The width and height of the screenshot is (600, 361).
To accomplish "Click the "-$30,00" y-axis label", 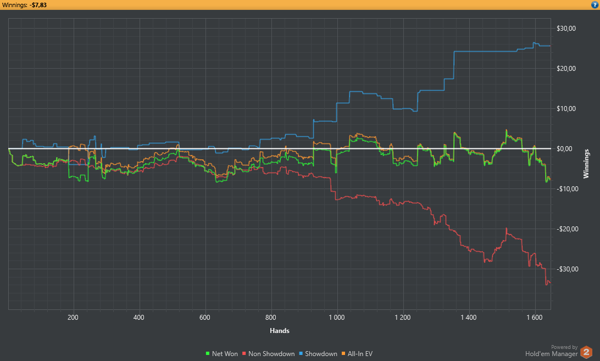I will tap(567, 269).
